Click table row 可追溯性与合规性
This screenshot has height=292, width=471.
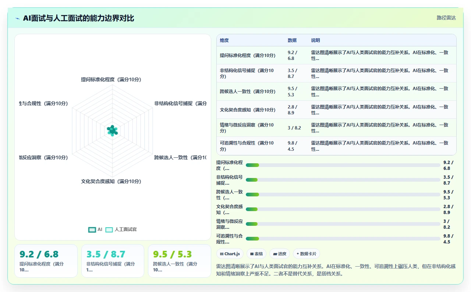[336, 146]
